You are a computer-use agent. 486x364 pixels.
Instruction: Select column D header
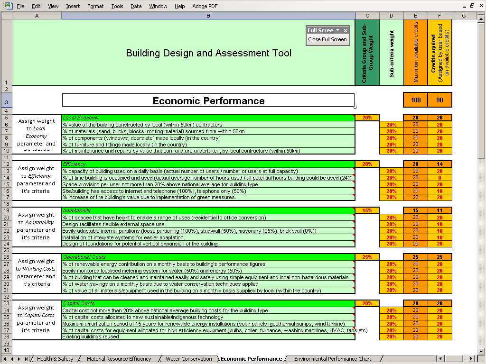tap(392, 16)
